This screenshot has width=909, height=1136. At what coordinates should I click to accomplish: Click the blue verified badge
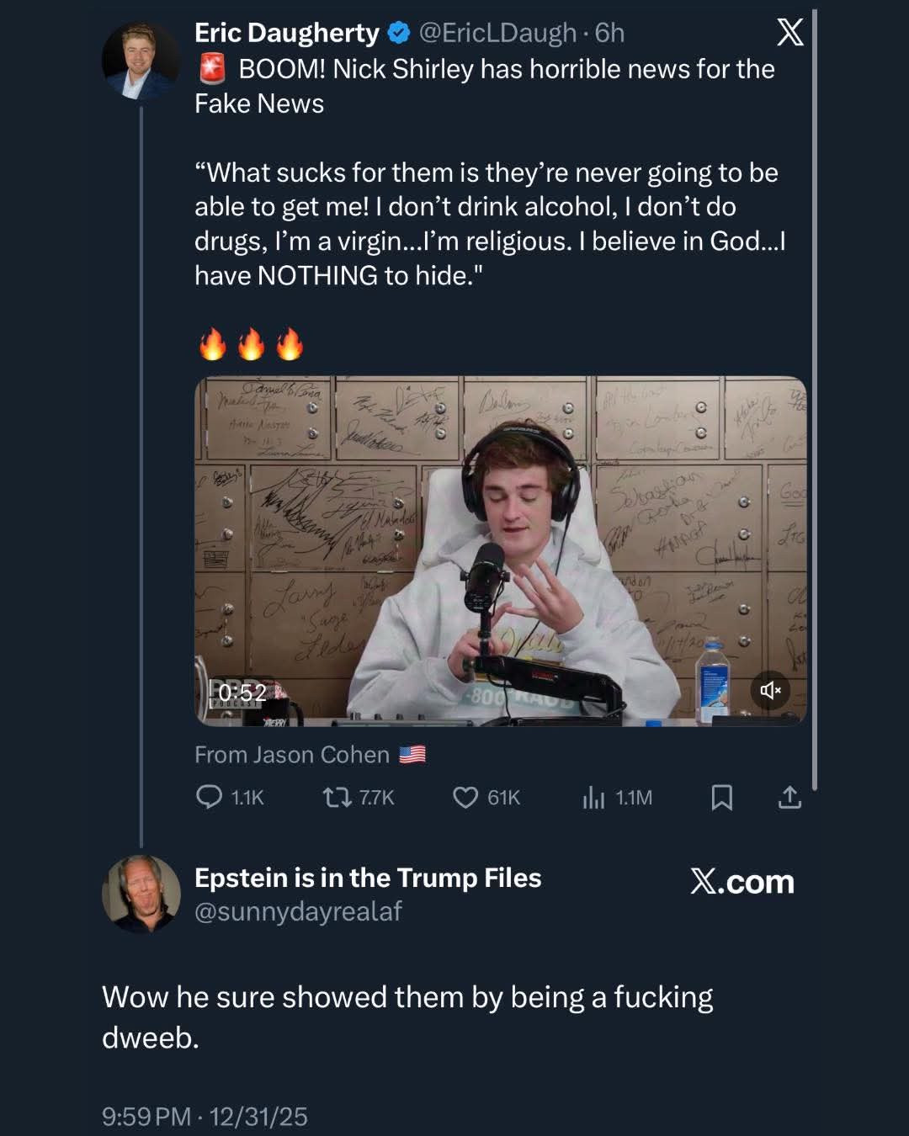398,34
